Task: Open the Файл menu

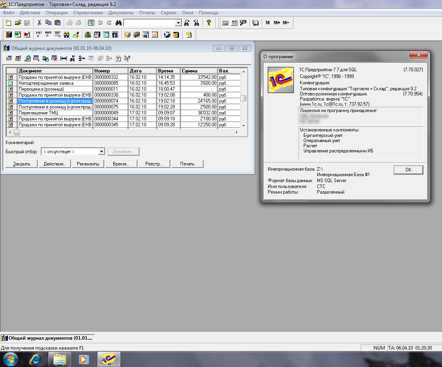Action: point(8,13)
